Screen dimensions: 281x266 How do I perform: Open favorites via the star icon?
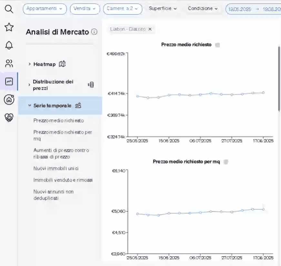click(9, 27)
